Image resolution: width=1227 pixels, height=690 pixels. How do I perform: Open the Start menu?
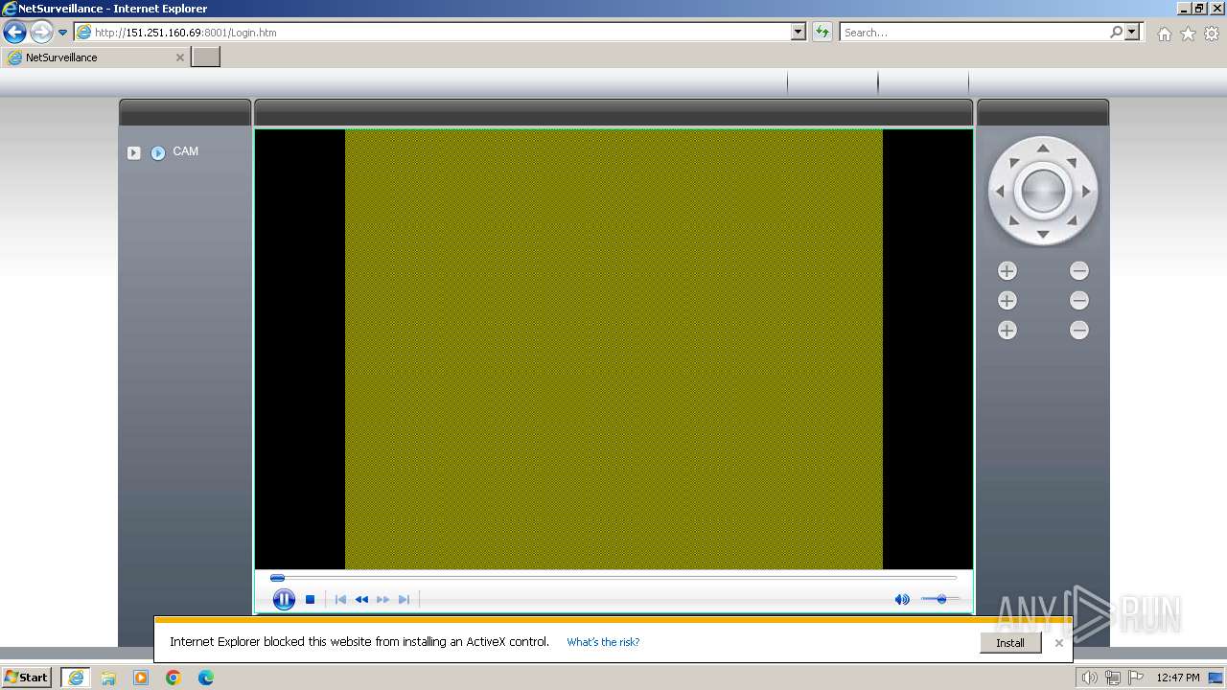(27, 678)
